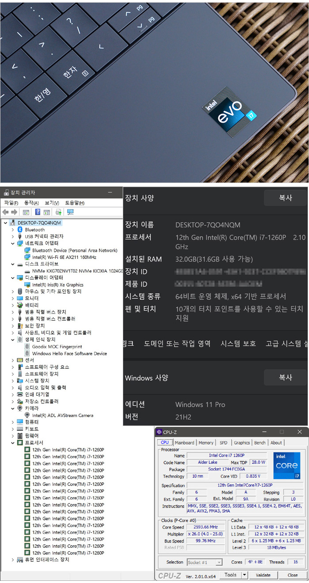Expand the 컴퓨터 category
The width and height of the screenshot is (309, 583).
(13, 422)
